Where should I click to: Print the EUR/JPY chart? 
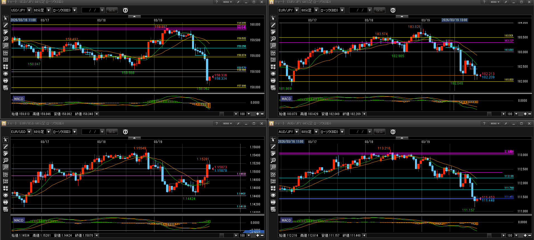273,81
